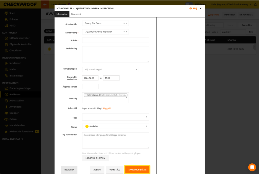Image resolution: width=259 pixels, height=174 pixels.
Task: Open the Huvudkategori dropdown
Action: (110, 69)
